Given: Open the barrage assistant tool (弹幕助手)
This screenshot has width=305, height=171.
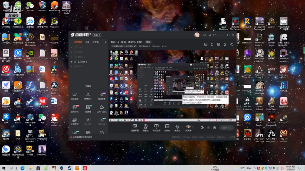Looking at the screenshot, I should [x=74, y=96].
